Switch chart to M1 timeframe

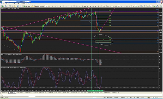[108, 6]
